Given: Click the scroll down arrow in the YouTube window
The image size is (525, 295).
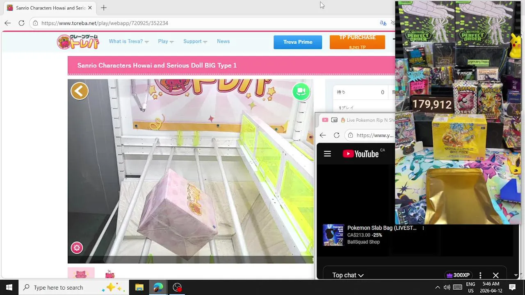Looking at the screenshot, I should pos(516,275).
